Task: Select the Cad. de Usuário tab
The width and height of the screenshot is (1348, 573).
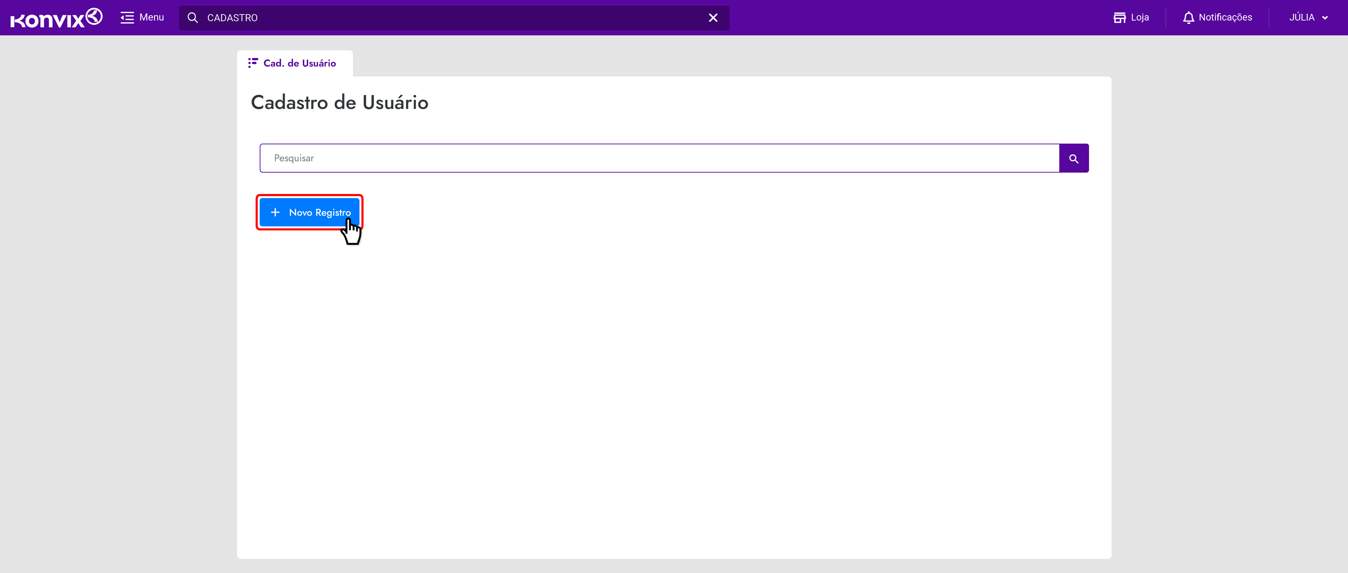Action: click(x=299, y=63)
